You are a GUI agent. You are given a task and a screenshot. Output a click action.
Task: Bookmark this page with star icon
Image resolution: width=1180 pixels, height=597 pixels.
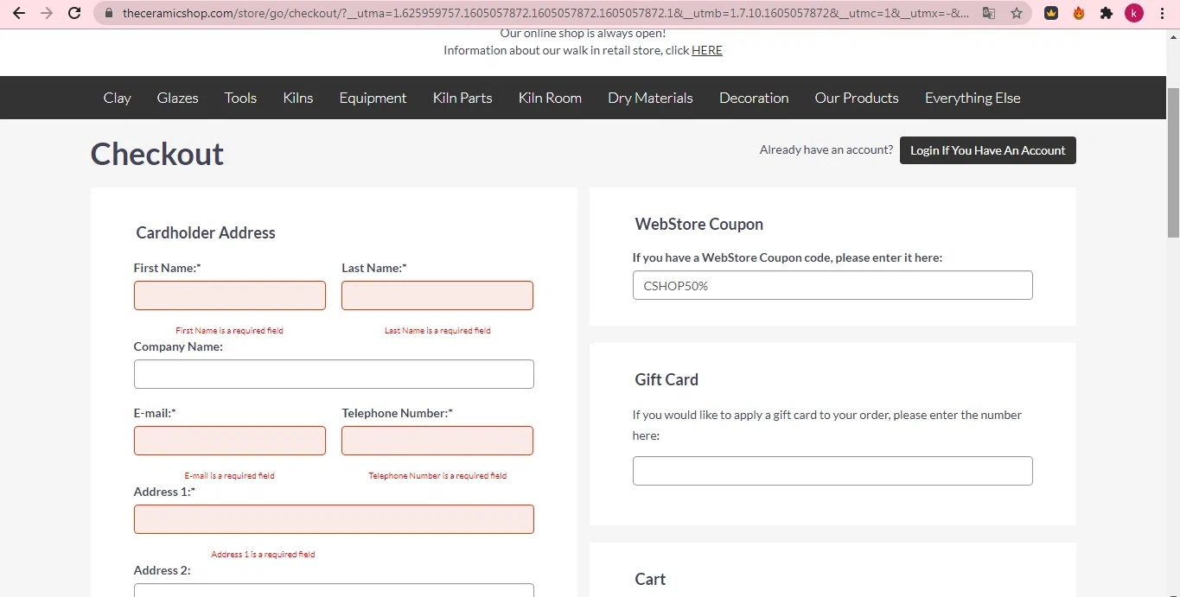(x=1017, y=13)
